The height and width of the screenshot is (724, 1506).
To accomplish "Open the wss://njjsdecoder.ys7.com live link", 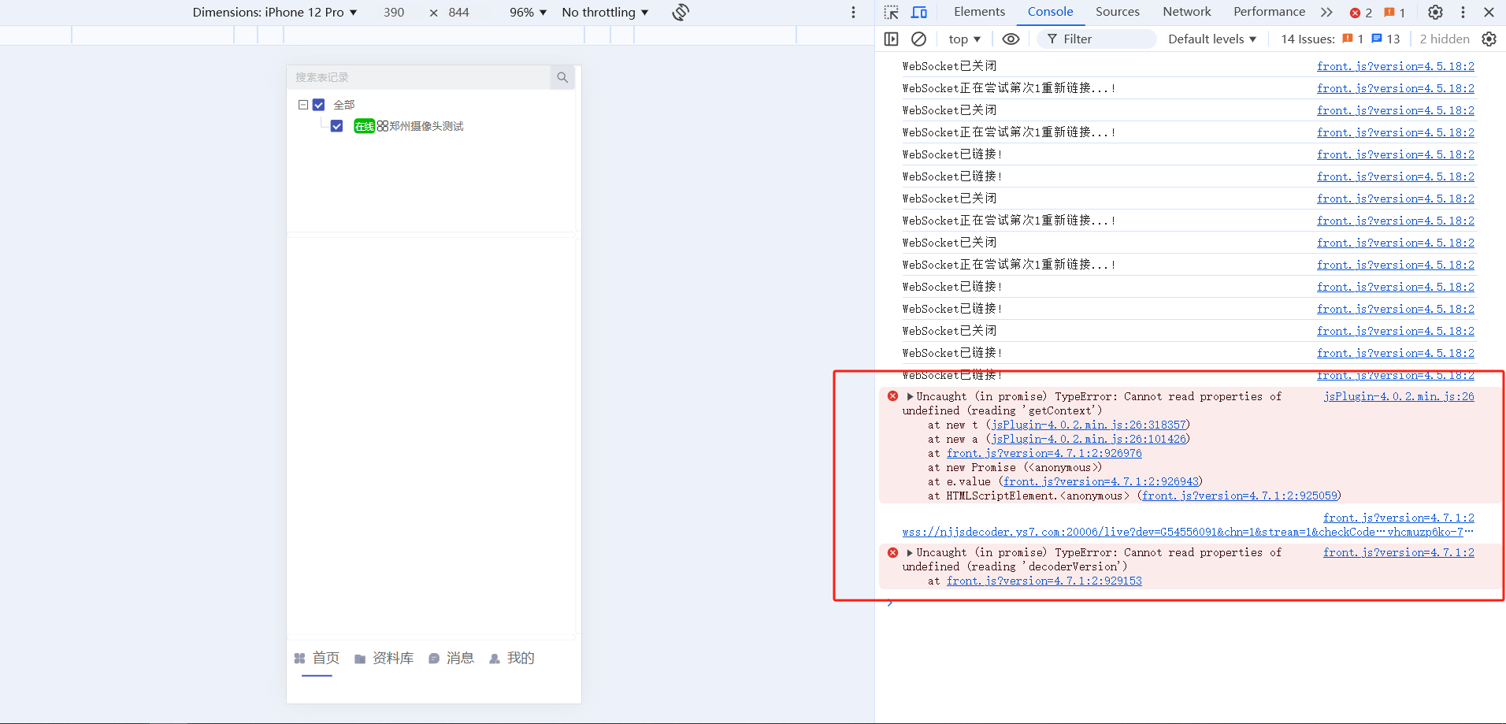I will [x=1188, y=532].
